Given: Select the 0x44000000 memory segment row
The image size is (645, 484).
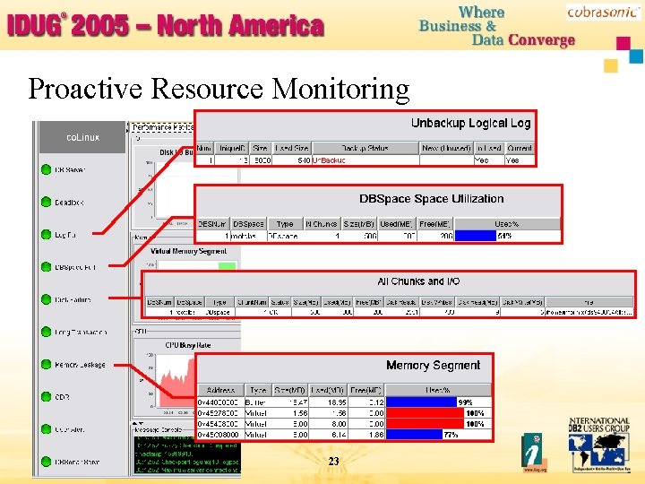Looking at the screenshot, I should [345, 402].
